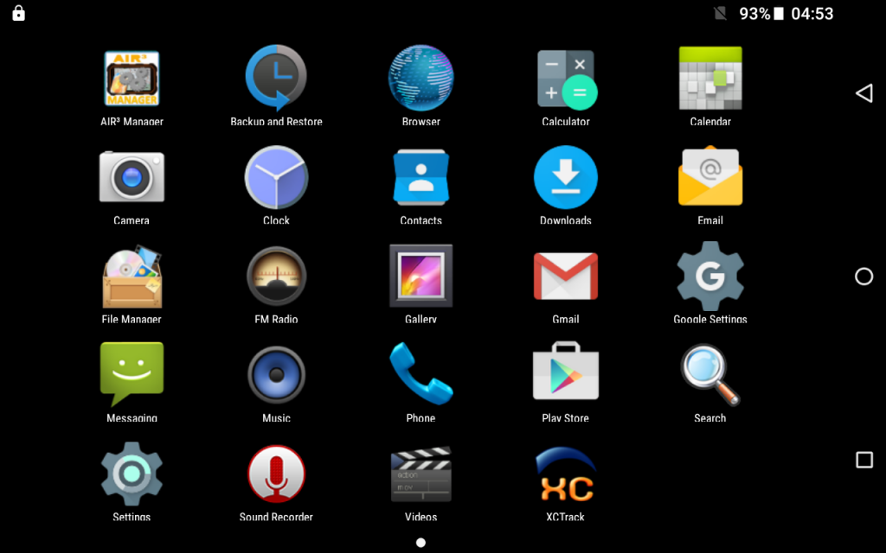886x553 pixels.
Task: Tap the lock icon in status bar
Action: [19, 13]
